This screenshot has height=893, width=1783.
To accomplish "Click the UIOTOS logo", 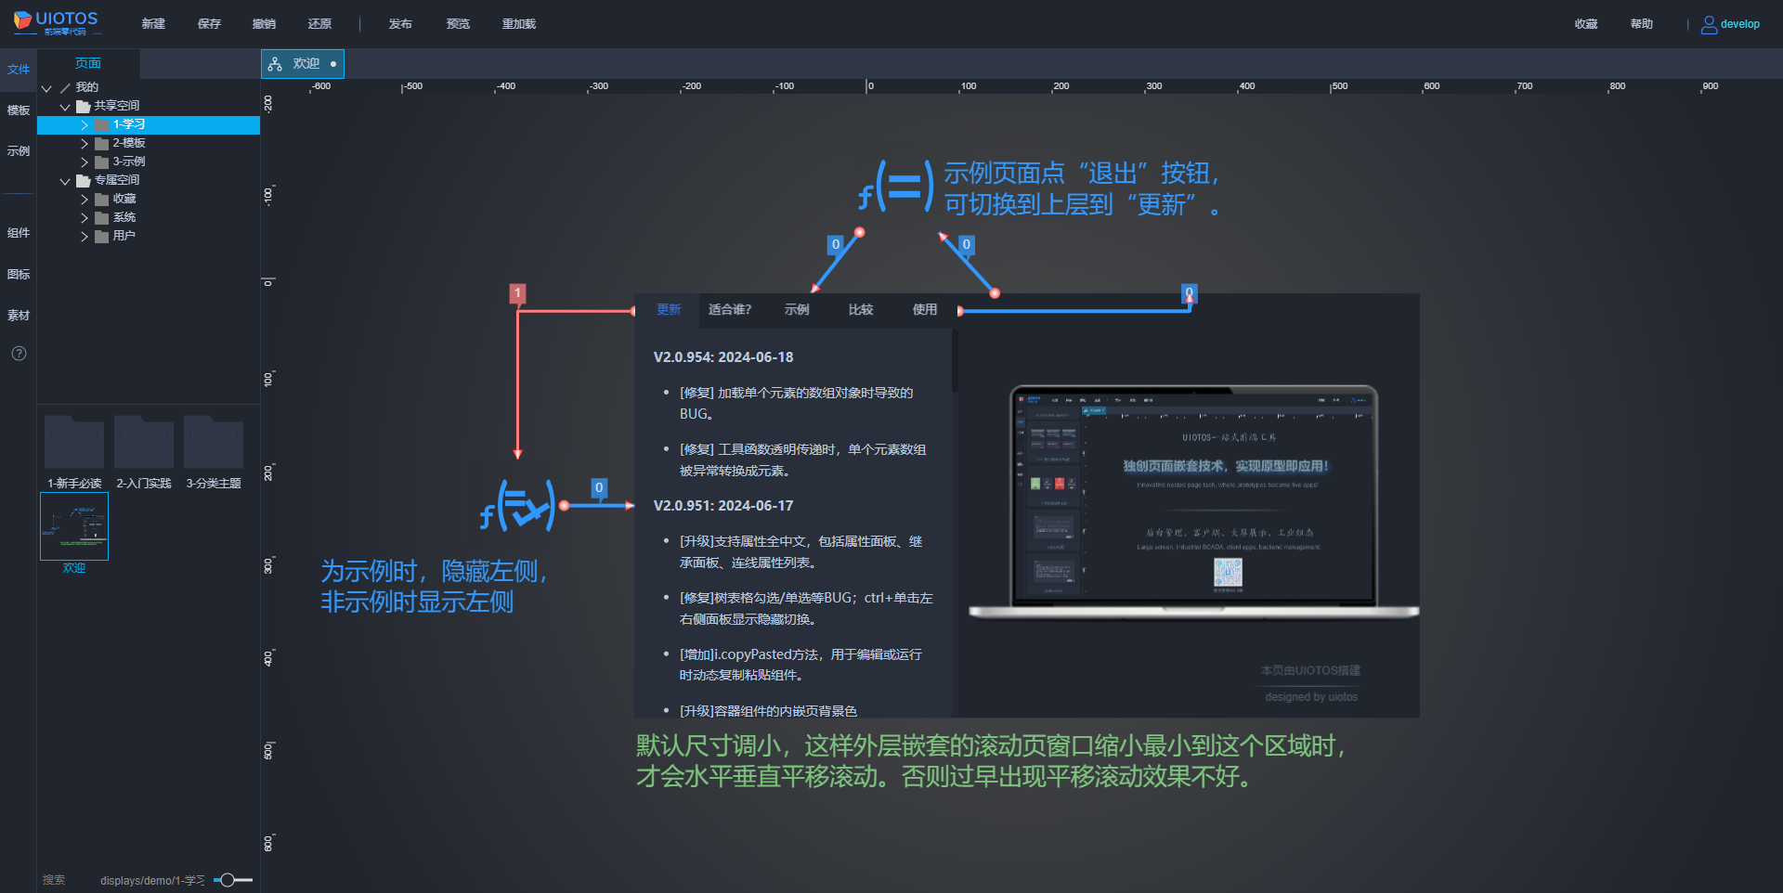I will (56, 23).
